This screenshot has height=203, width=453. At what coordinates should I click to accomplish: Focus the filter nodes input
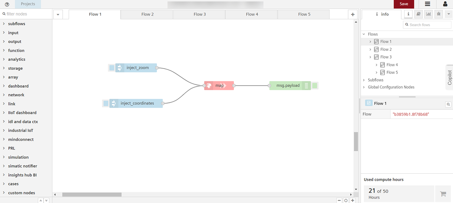click(26, 14)
